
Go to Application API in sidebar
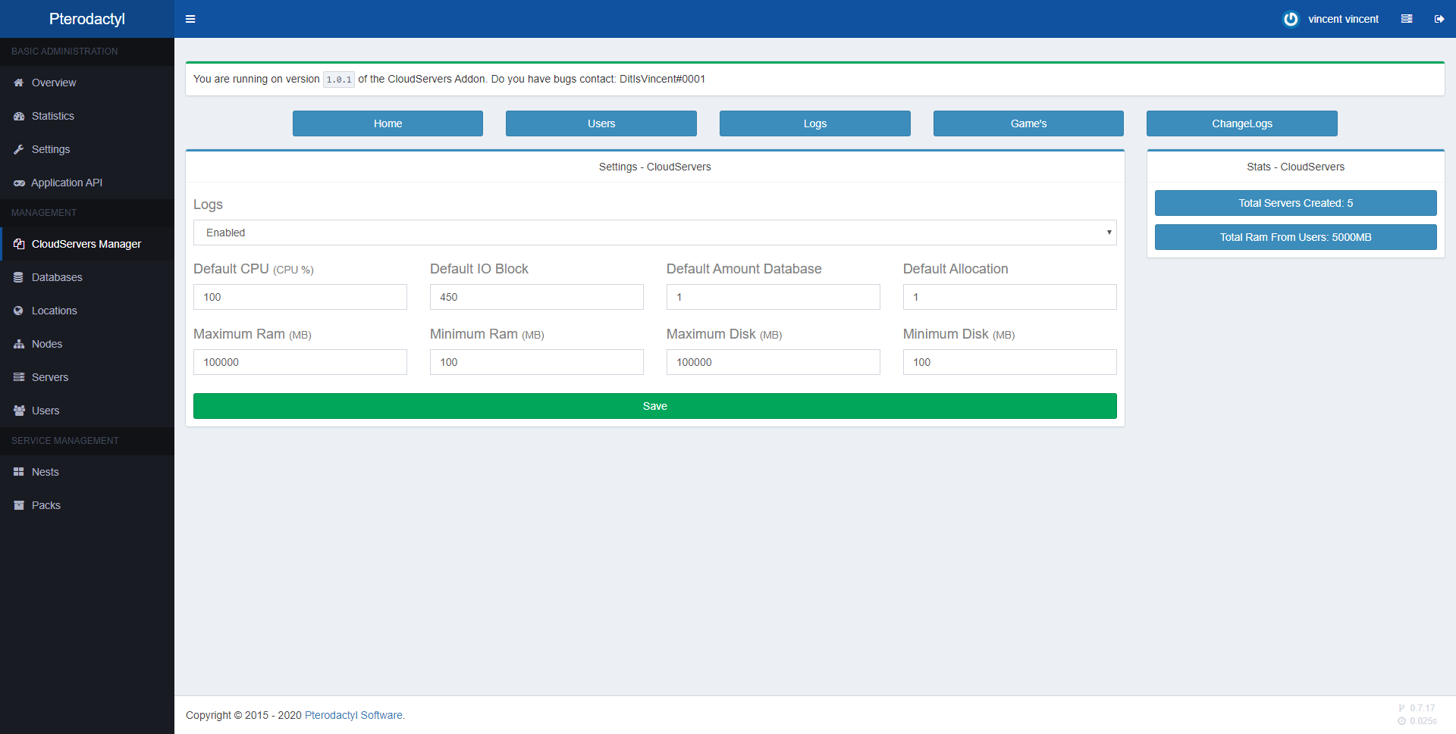67,183
